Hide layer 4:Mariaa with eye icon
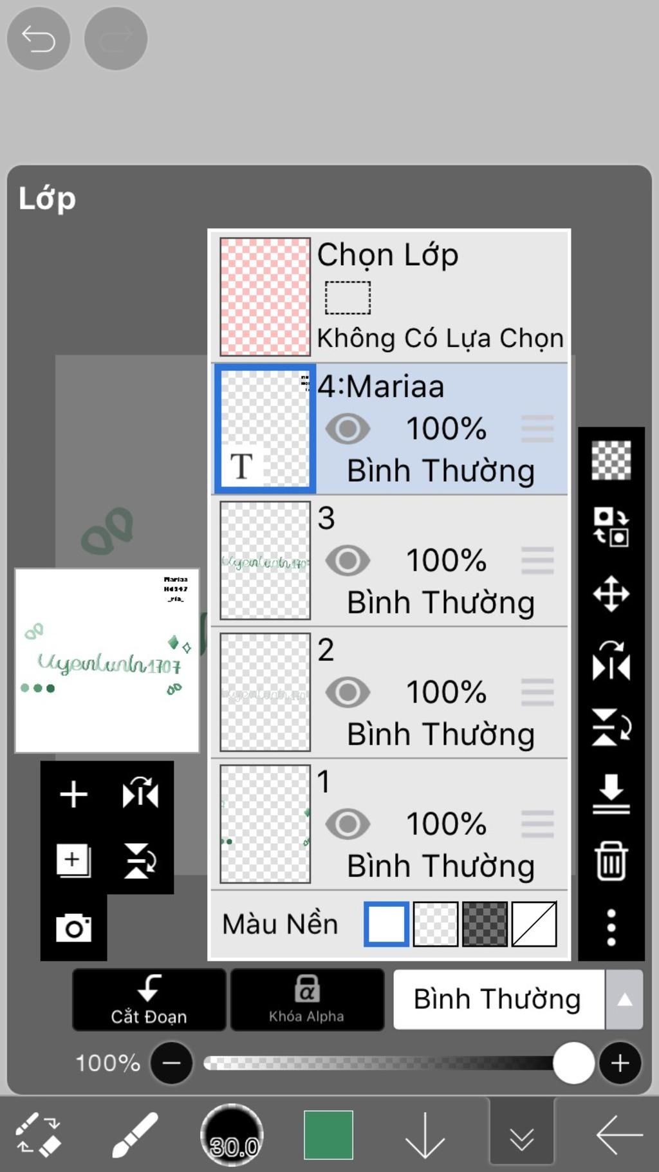The width and height of the screenshot is (659, 1172). click(x=348, y=429)
